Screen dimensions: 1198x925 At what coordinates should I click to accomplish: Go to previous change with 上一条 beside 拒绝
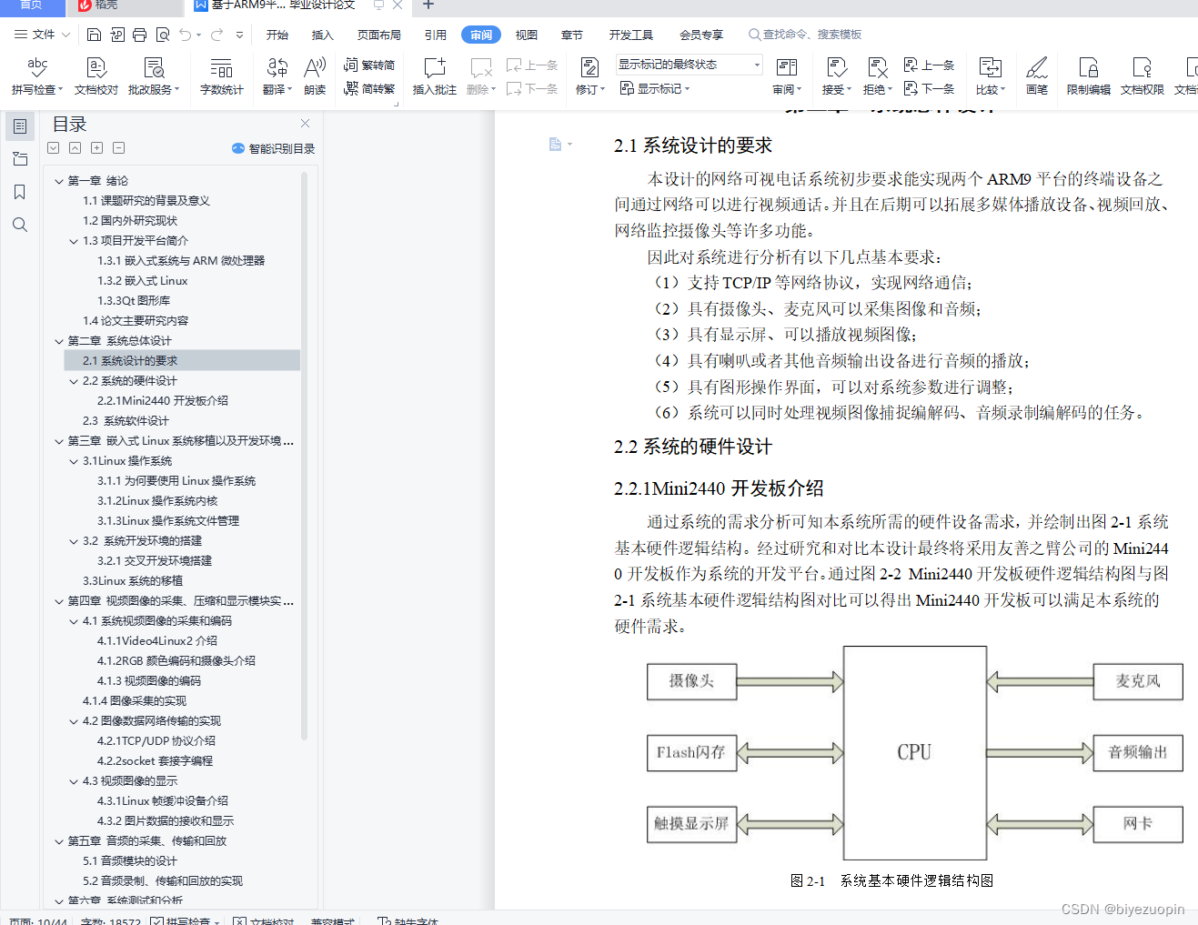click(929, 65)
